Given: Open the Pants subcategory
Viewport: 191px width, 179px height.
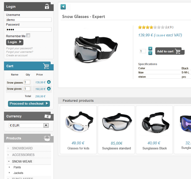Looking at the screenshot, I should click(x=17, y=167).
